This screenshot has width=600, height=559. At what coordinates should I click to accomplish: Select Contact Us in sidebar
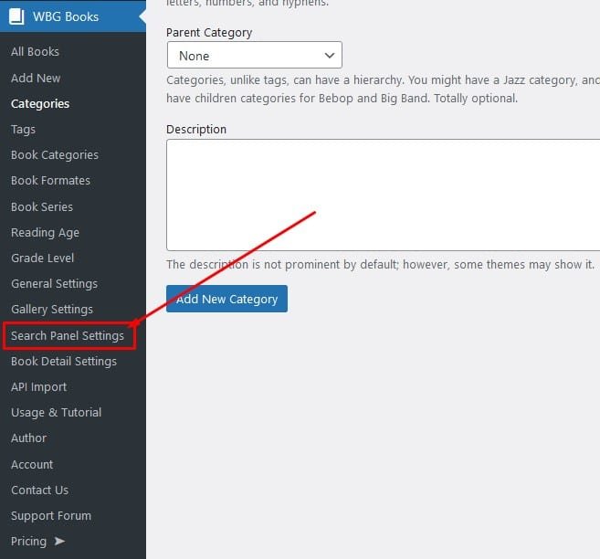click(x=40, y=490)
